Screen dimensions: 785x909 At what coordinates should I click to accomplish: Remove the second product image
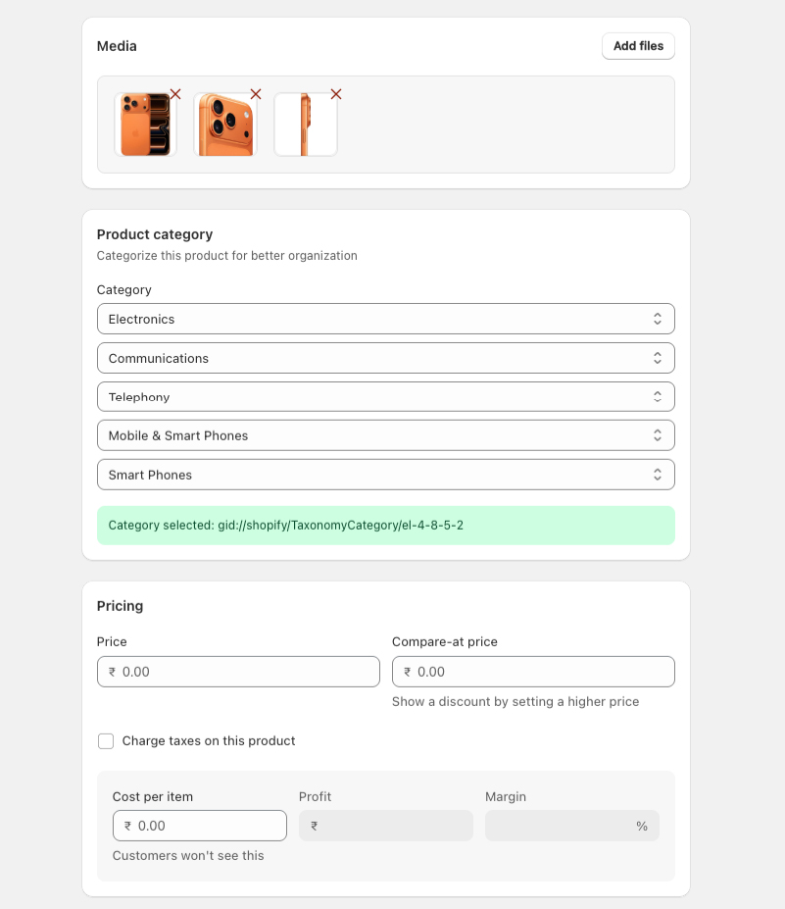[x=256, y=94]
